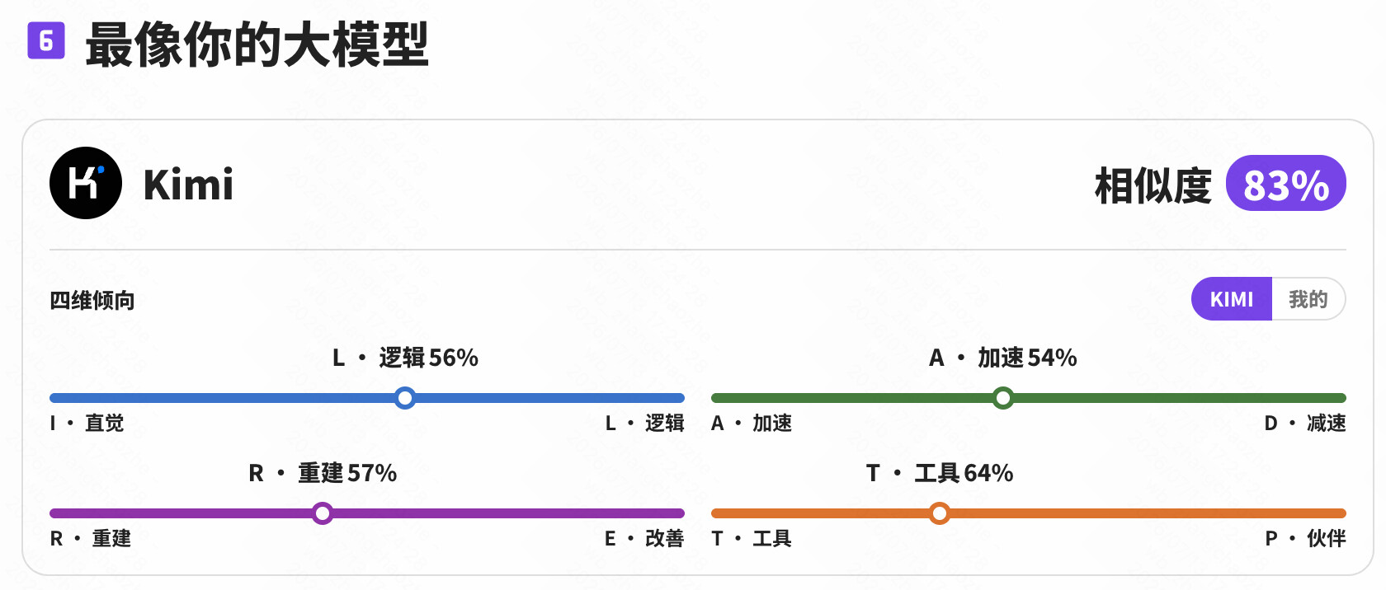Click the 最像你的大模型 heading
1386x590 pixels.
click(x=257, y=44)
